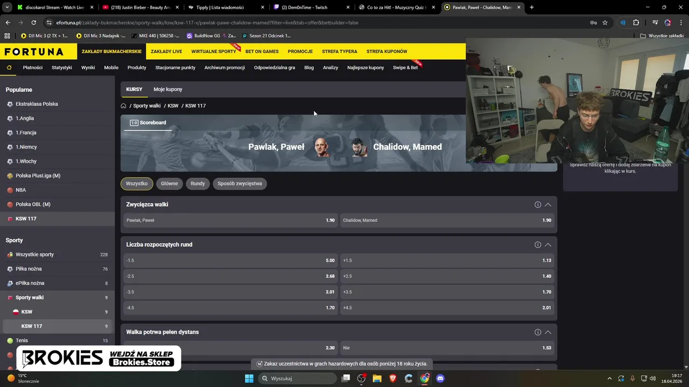Click the Ekstraklasa Polska football icon
The image size is (689, 387).
pyautogui.click(x=10, y=104)
